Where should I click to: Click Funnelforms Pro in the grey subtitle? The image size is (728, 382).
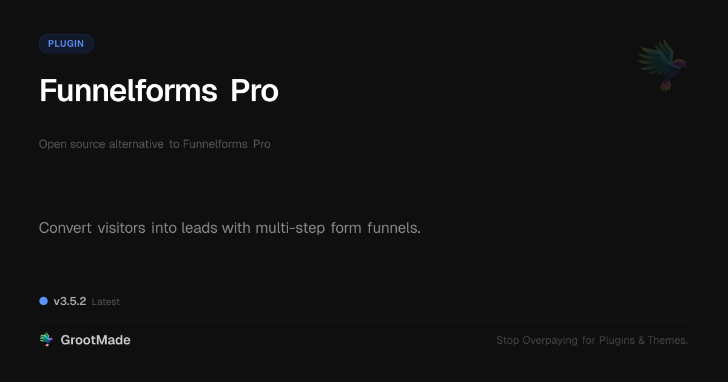pyautogui.click(x=226, y=144)
